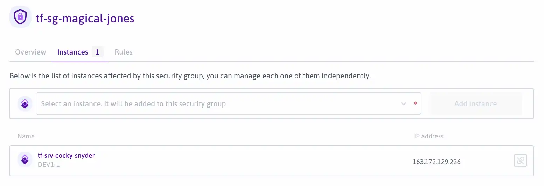The image size is (544, 186).
Task: Click the Instances count badge
Action: (x=98, y=52)
